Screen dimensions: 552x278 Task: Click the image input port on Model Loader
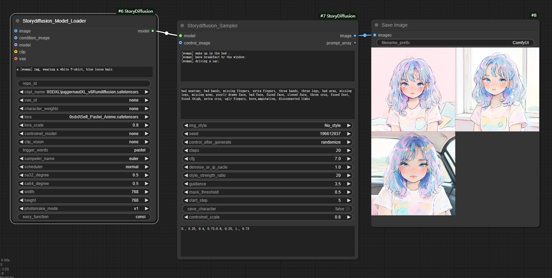16,31
